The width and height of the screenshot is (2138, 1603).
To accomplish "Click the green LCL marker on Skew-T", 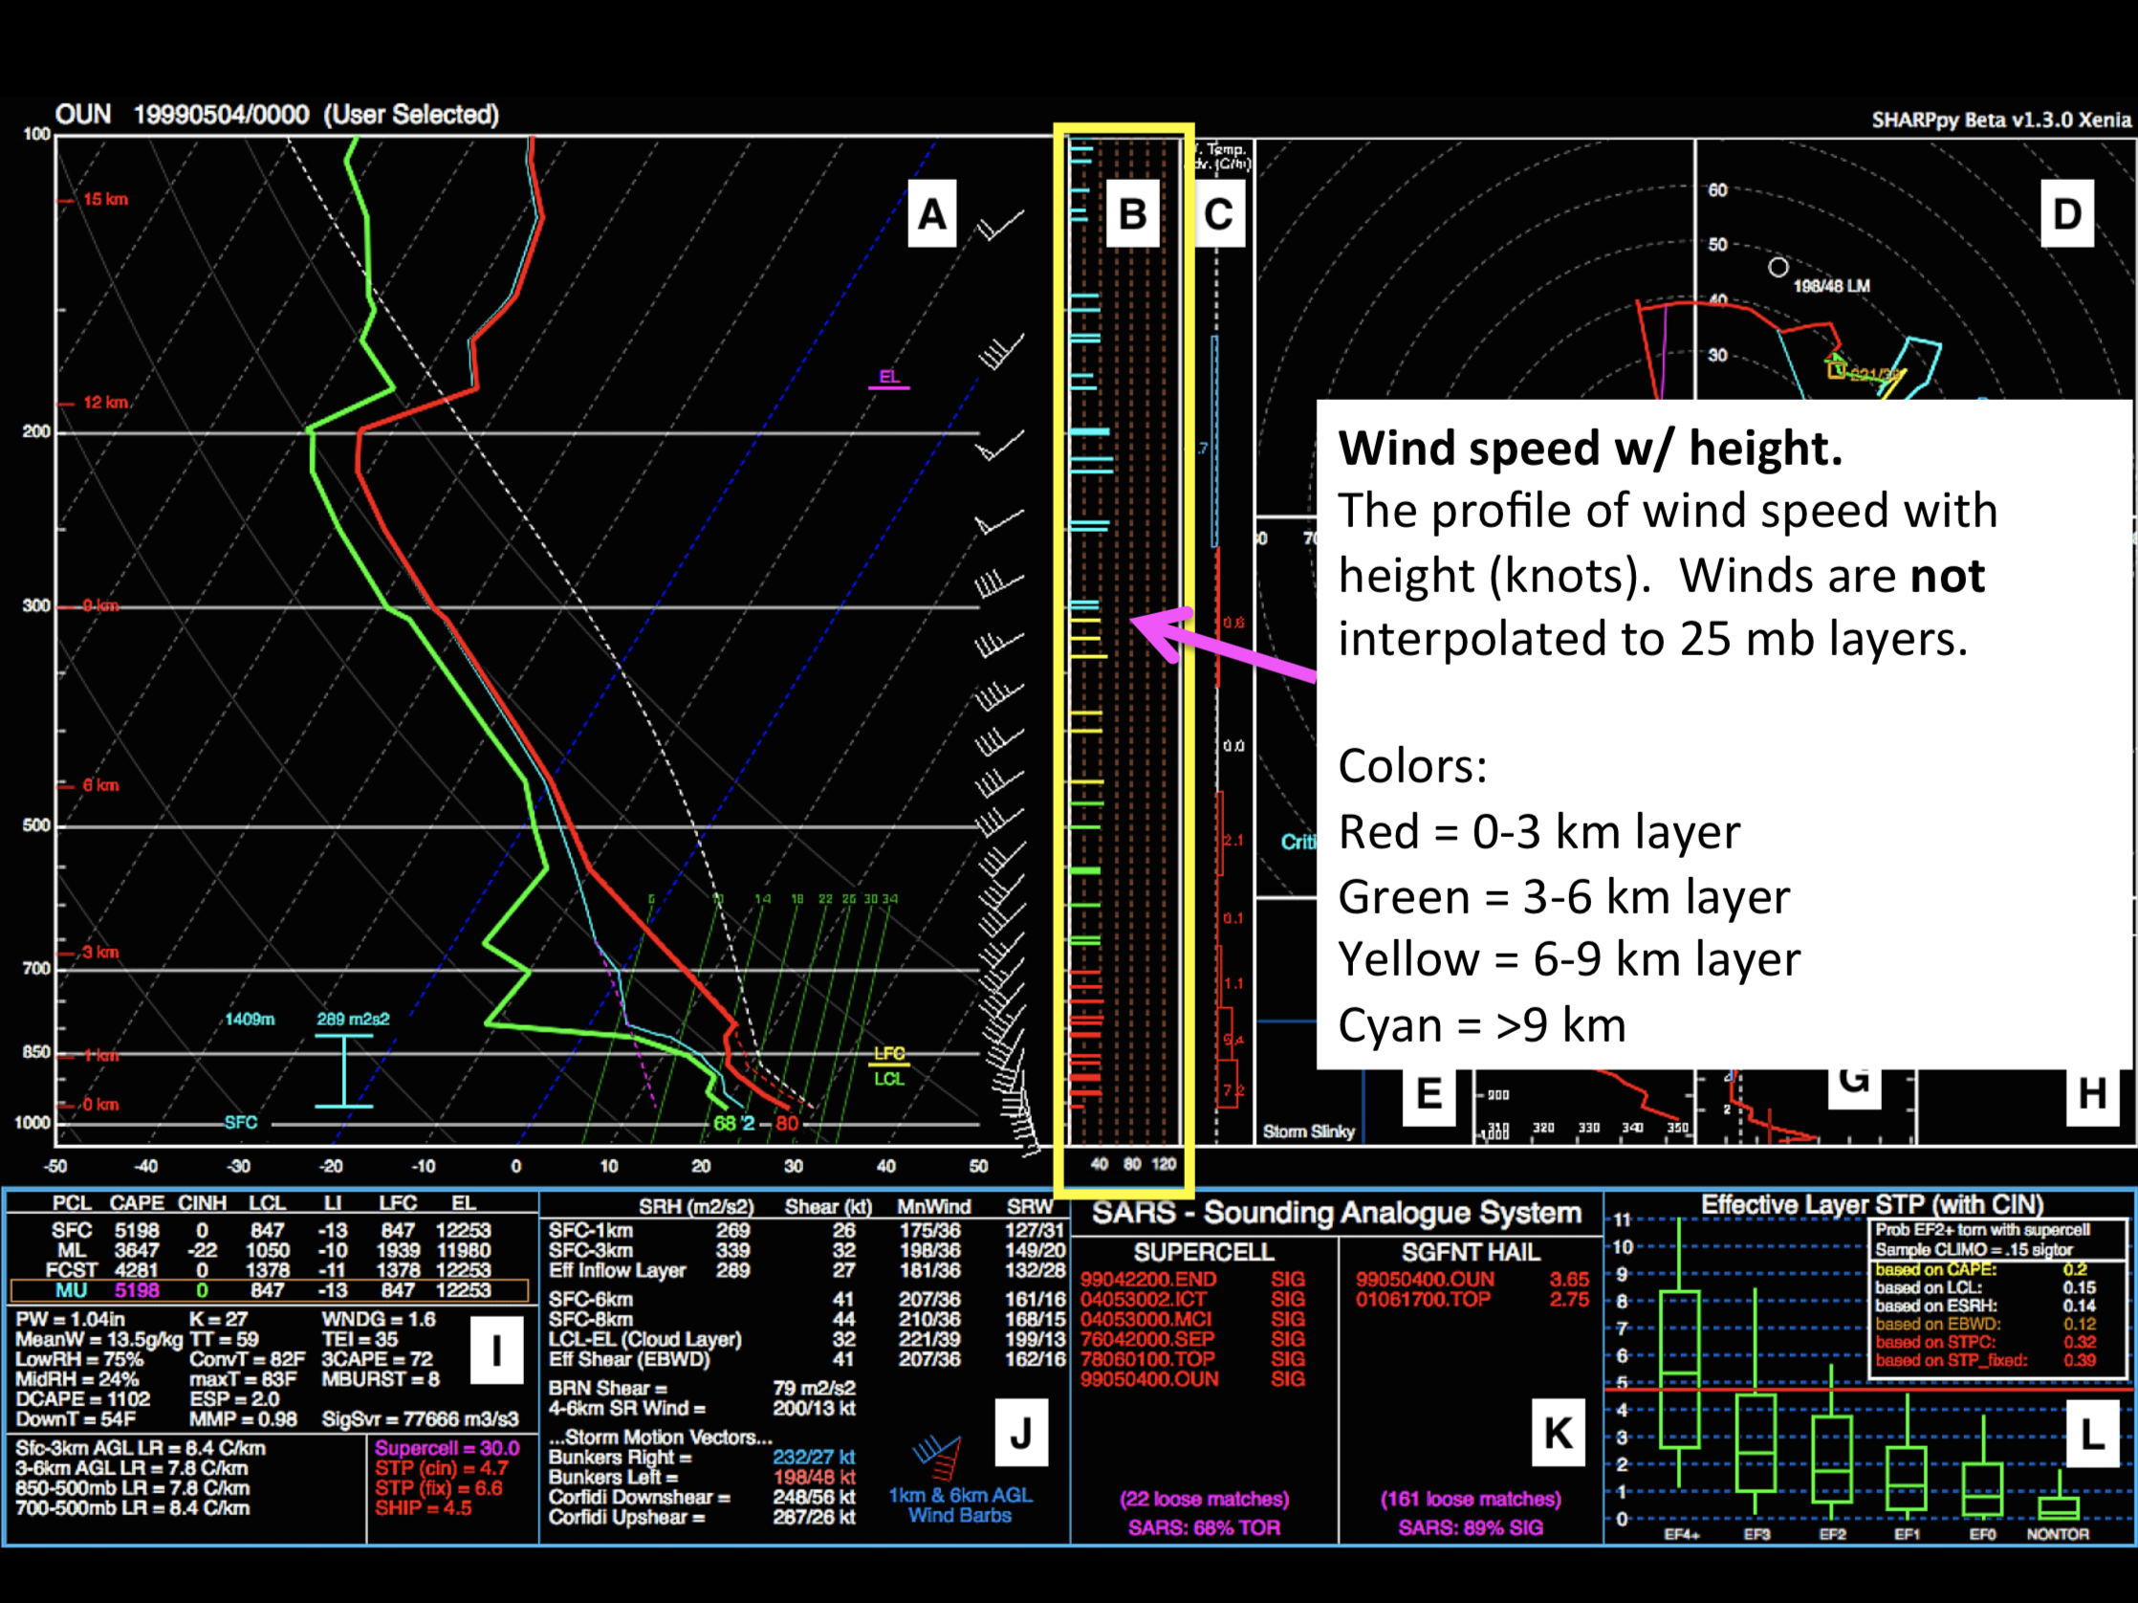I will 889,1079.
